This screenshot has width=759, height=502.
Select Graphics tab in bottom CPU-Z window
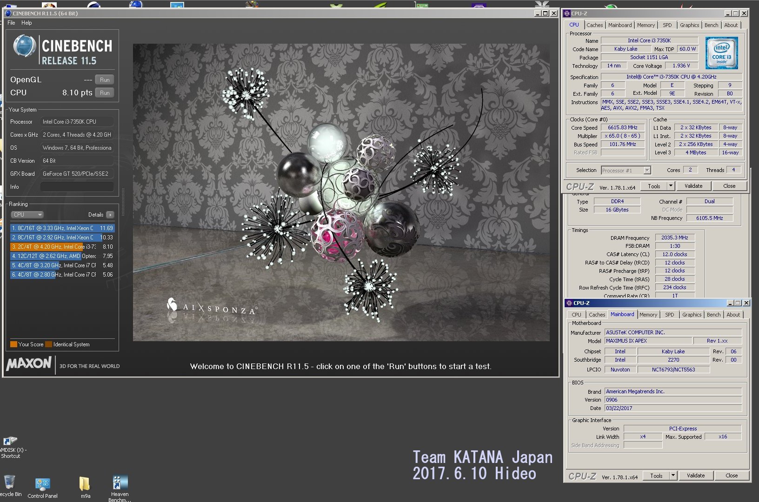692,315
